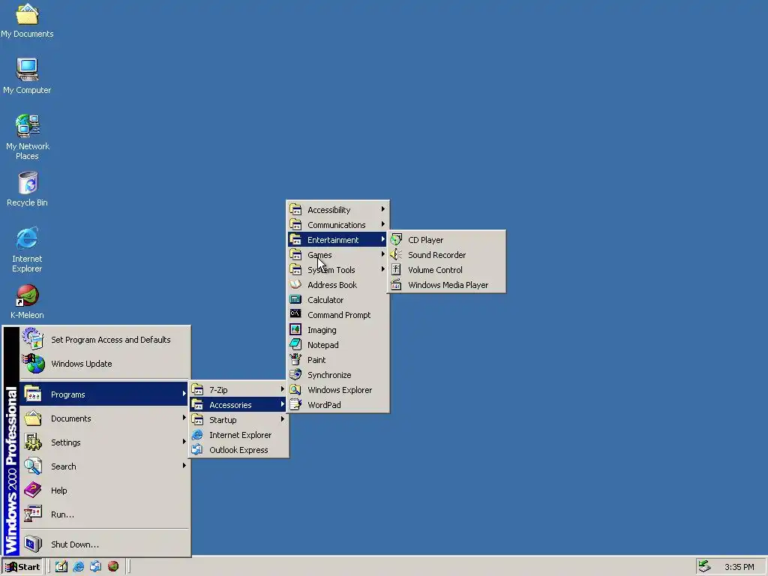The width and height of the screenshot is (768, 576).
Task: Click the system tray network icon
Action: pos(704,566)
